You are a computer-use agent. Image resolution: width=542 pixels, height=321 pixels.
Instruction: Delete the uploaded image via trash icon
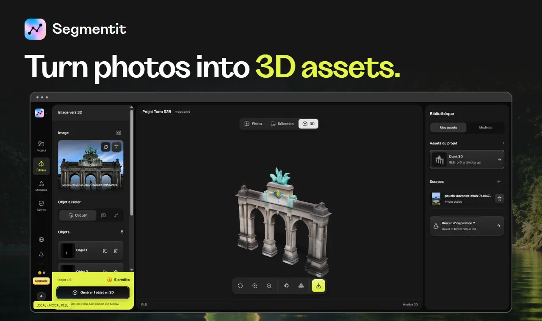pos(116,147)
